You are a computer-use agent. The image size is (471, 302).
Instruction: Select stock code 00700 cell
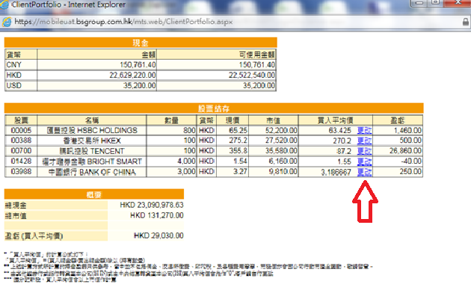[x=21, y=151]
